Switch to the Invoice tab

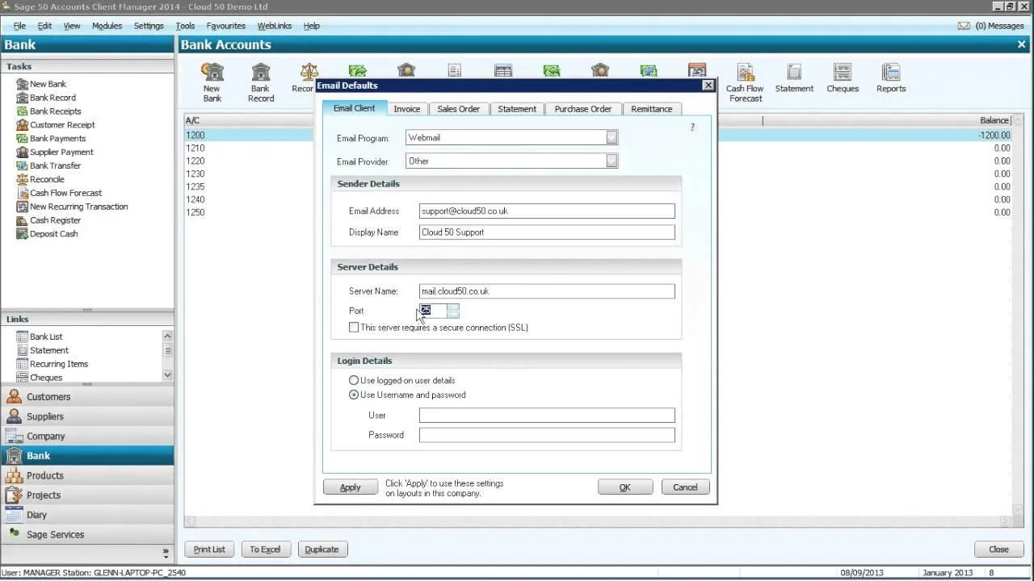[407, 109]
